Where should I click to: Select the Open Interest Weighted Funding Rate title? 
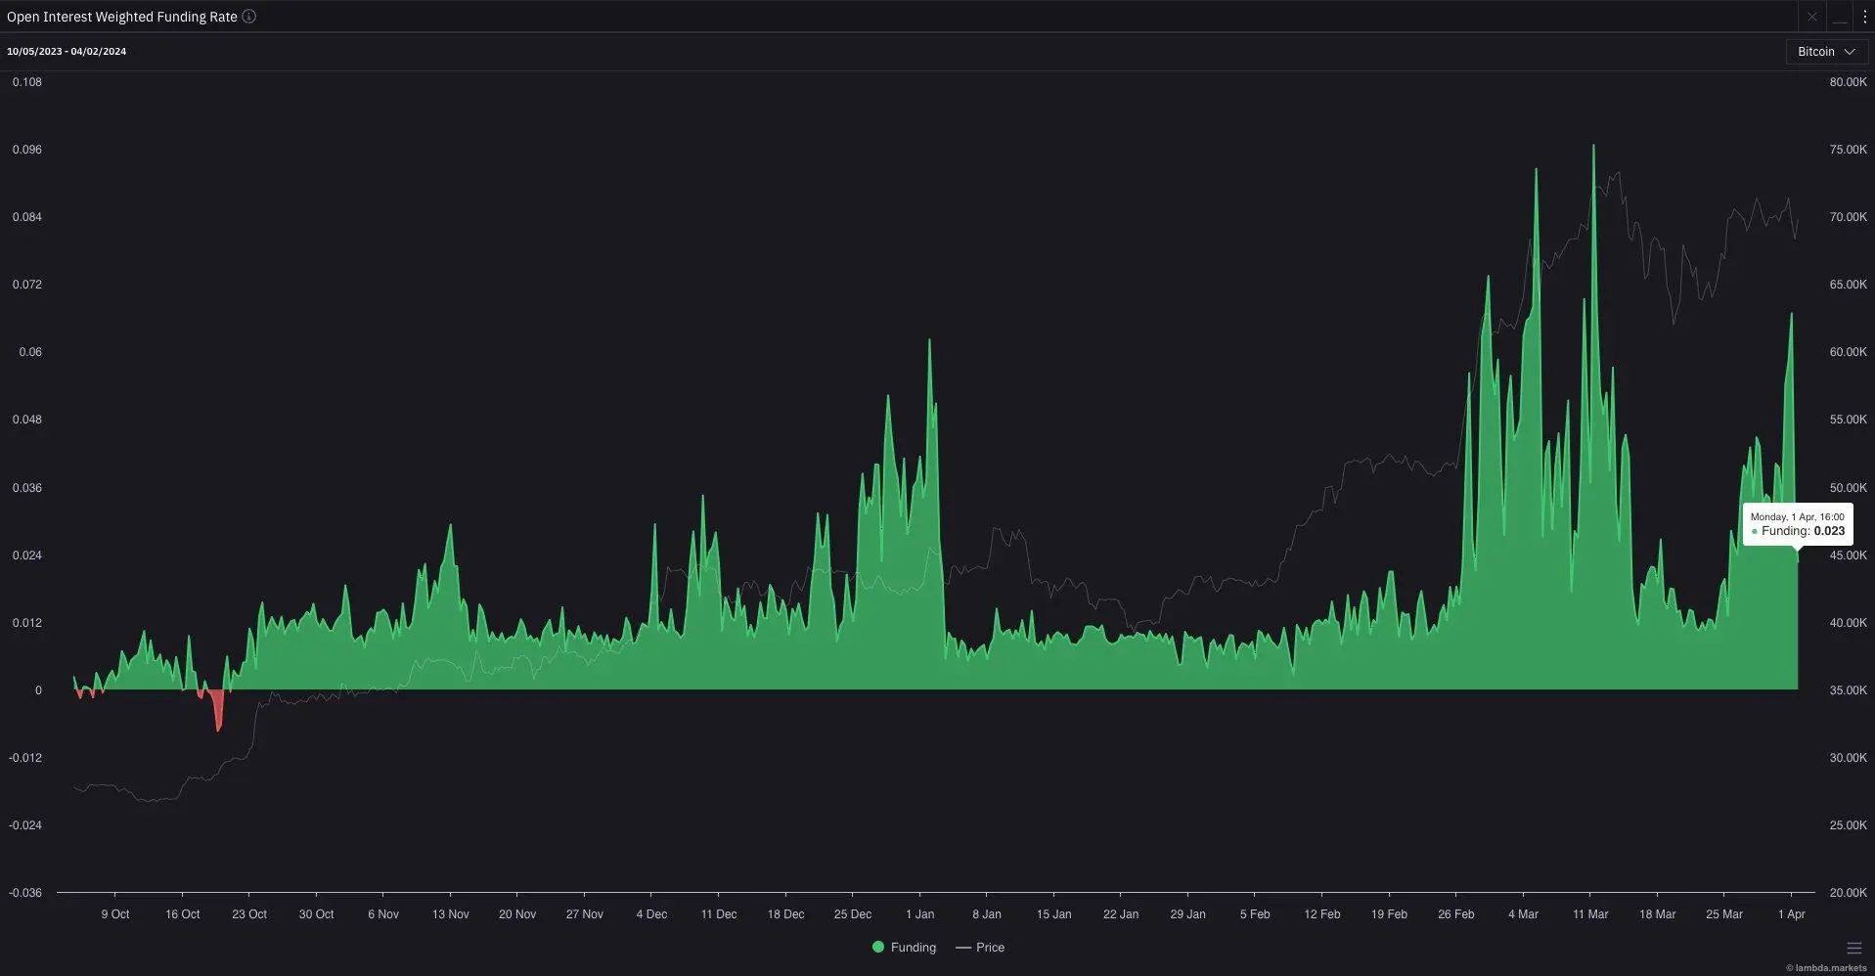(120, 17)
